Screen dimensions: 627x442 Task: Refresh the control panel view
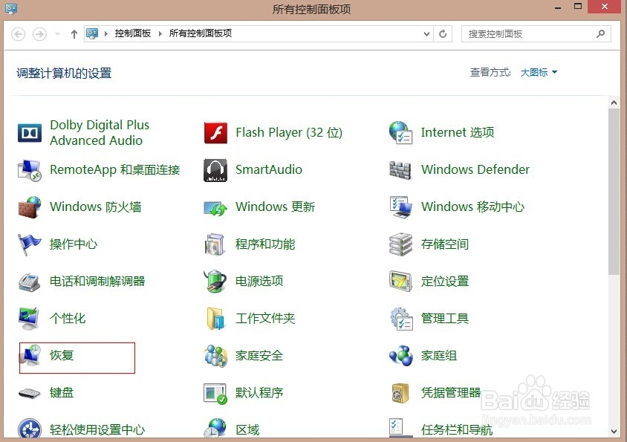(443, 34)
